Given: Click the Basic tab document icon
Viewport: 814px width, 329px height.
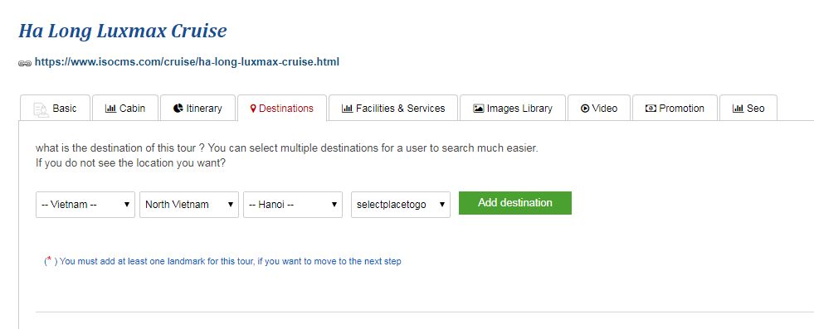Looking at the screenshot, I should [41, 109].
